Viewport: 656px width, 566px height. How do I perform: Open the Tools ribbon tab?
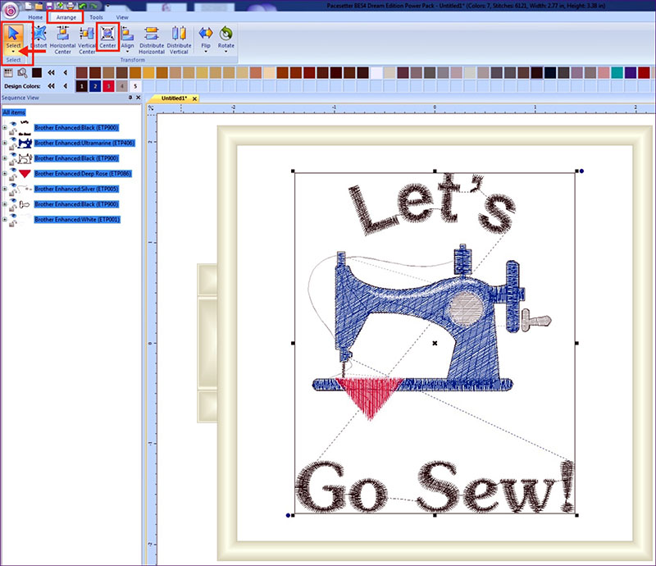[x=96, y=16]
